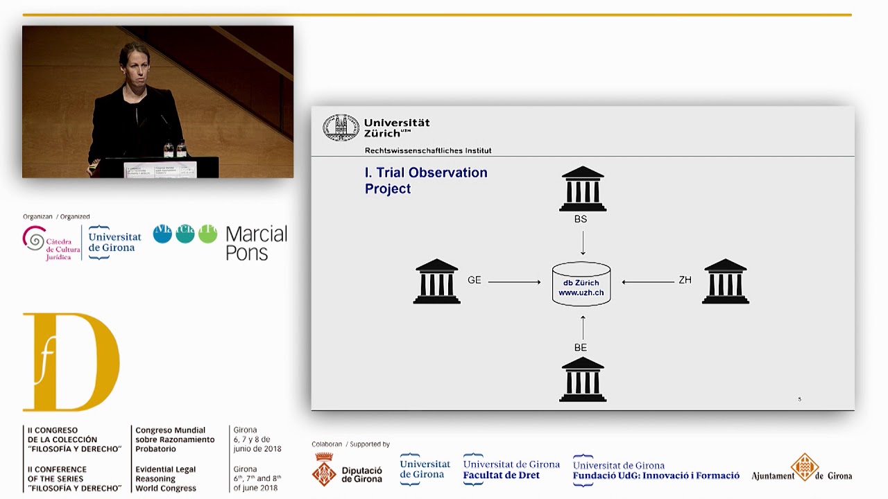Image resolution: width=888 pixels, height=499 pixels.
Task: Click the 'BS' label
Action: pyautogui.click(x=581, y=219)
